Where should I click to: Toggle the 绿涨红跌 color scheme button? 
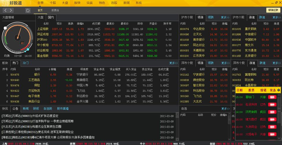click(273, 10)
